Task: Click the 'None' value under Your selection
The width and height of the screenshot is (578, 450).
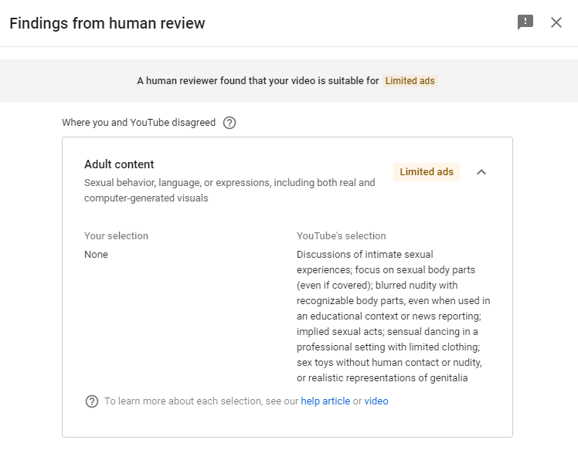Action: (x=97, y=255)
